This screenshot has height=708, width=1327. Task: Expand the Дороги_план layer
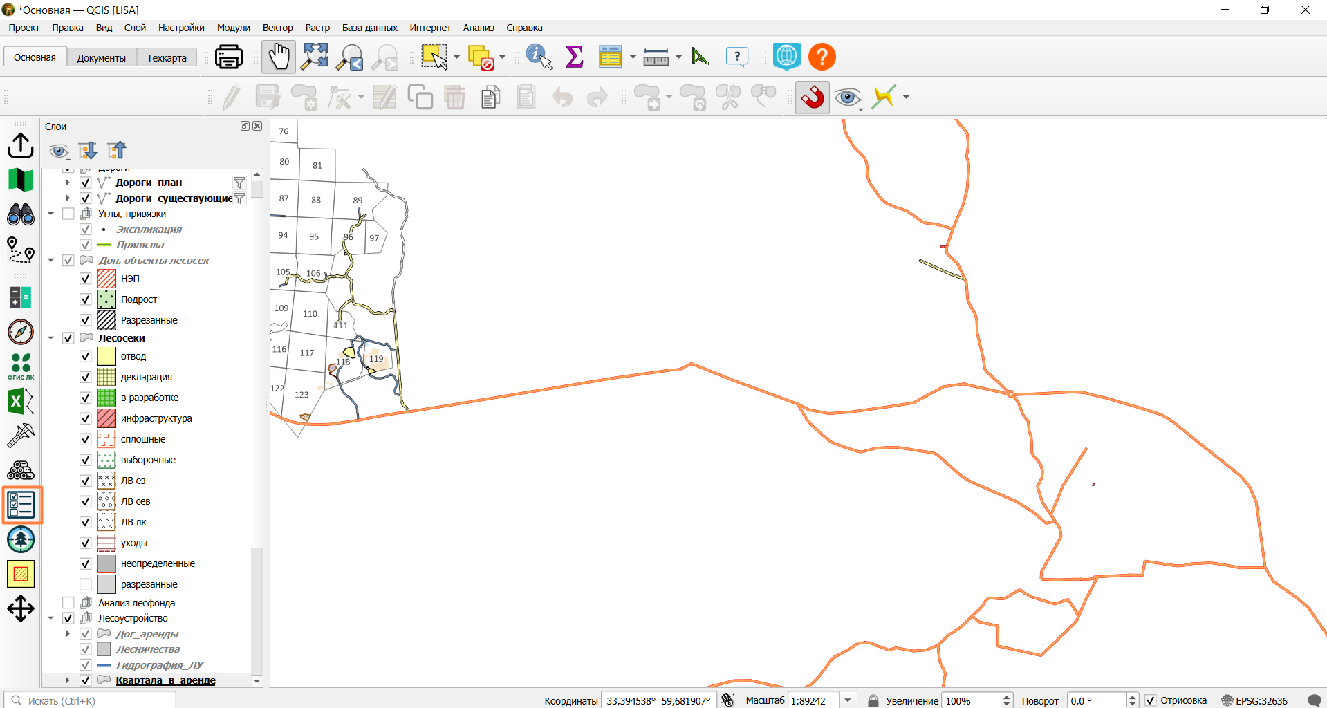point(68,183)
